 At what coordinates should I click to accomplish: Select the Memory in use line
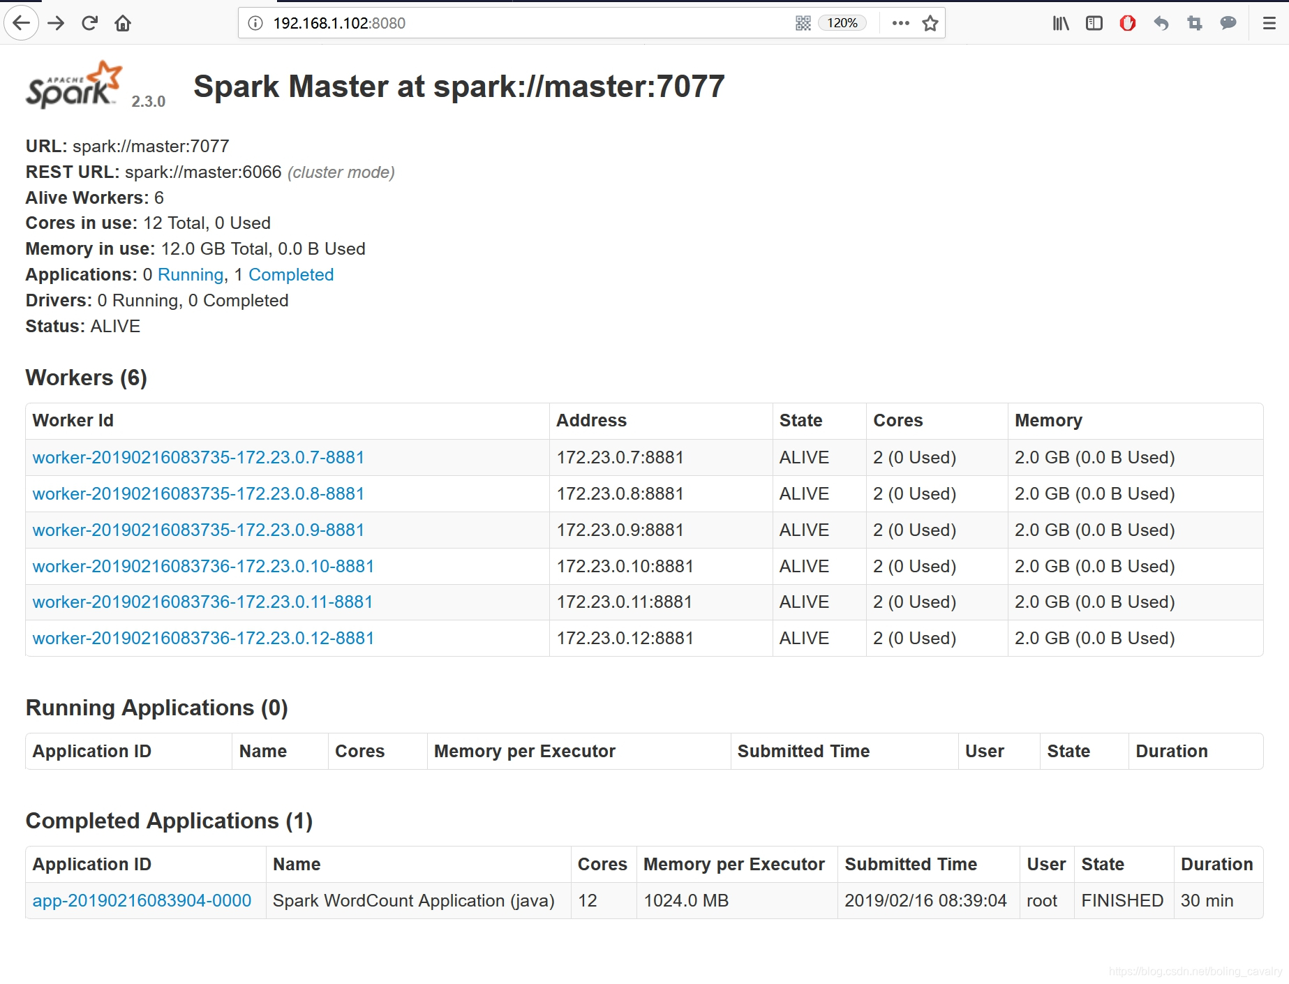click(x=195, y=248)
